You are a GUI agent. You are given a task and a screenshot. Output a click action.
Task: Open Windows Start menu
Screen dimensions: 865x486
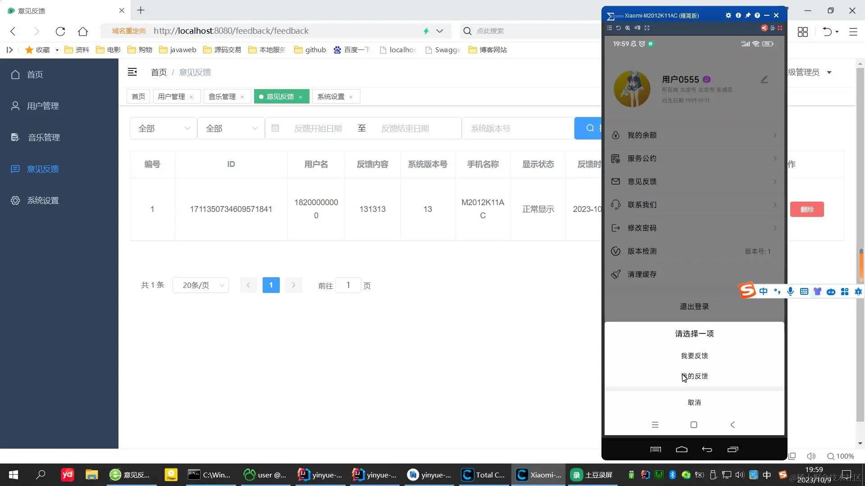click(14, 475)
